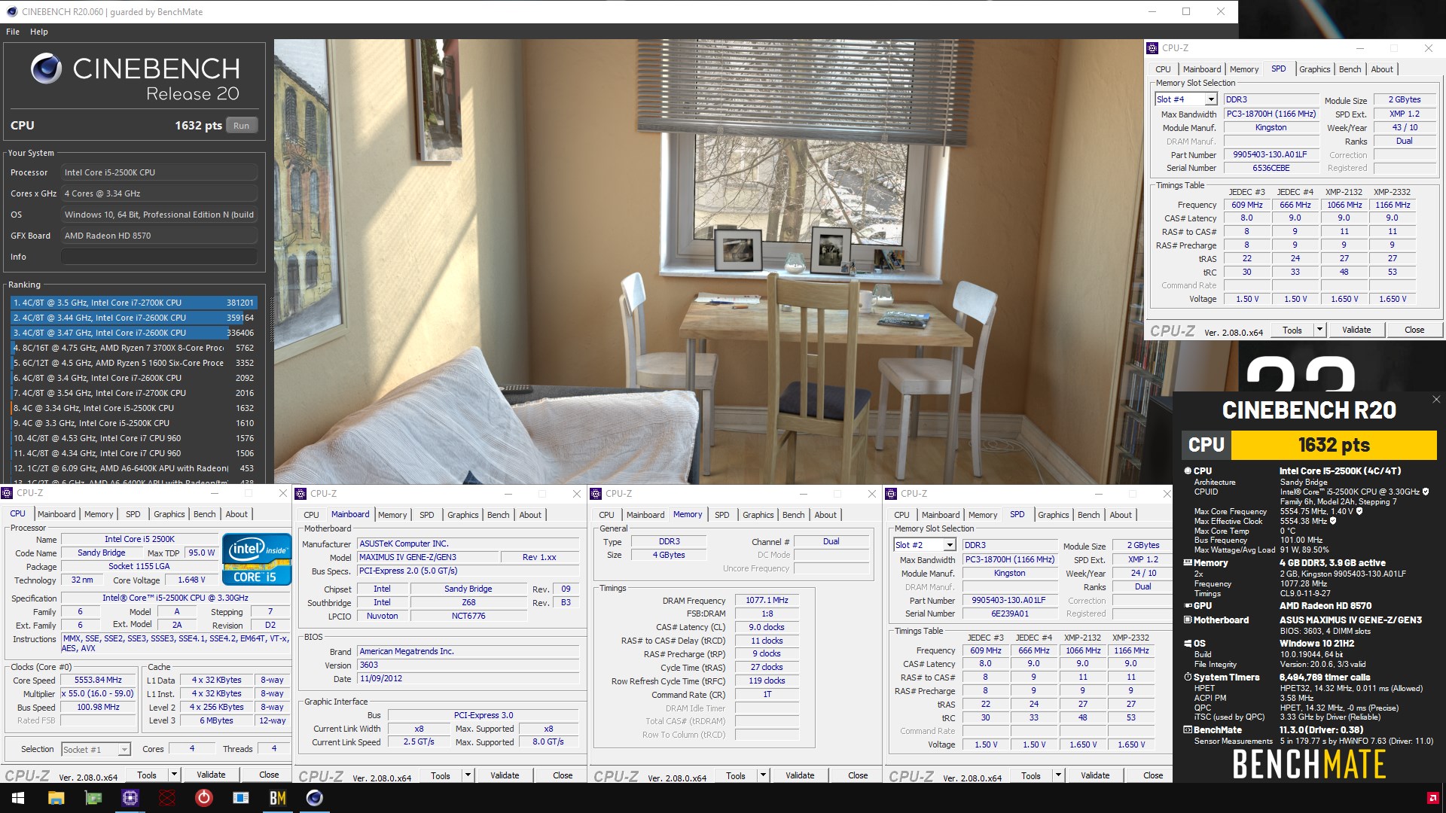Click Part Number 9905403-130.A01LF in Slot #4 window
The width and height of the screenshot is (1446, 813).
tap(1270, 154)
